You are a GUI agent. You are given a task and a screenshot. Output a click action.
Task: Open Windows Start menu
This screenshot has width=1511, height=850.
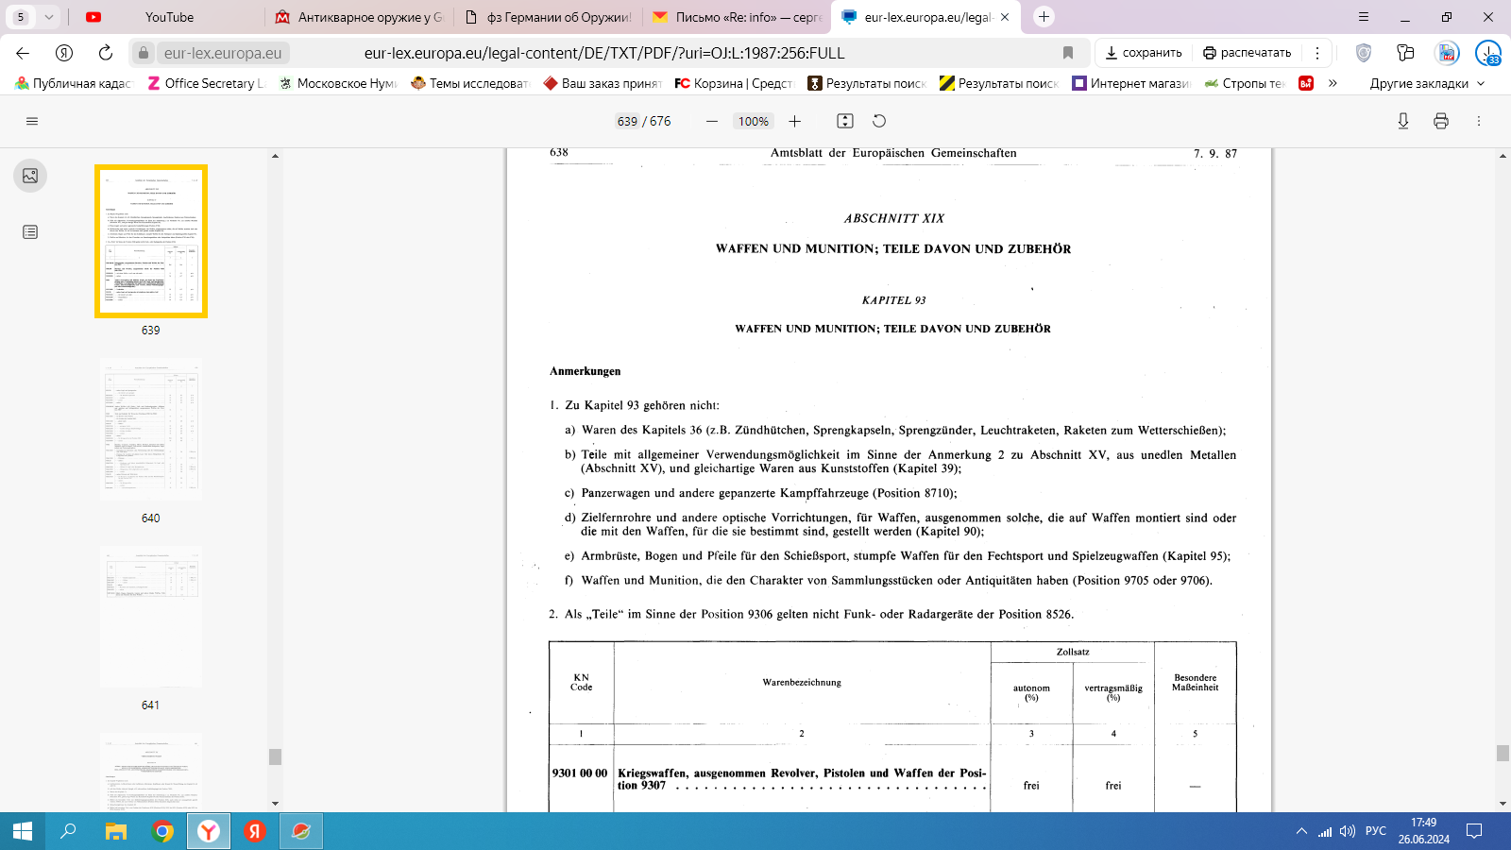23,831
